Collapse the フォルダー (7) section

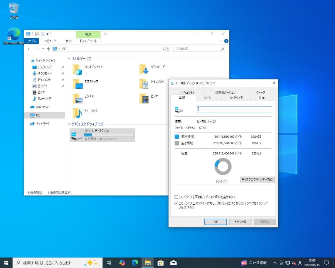click(x=69, y=58)
